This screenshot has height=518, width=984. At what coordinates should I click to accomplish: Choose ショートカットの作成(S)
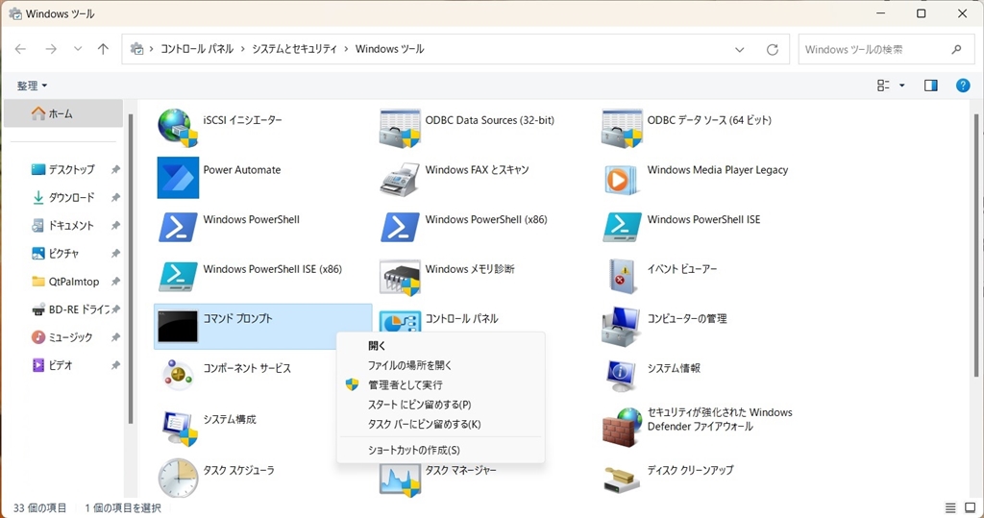440,450
